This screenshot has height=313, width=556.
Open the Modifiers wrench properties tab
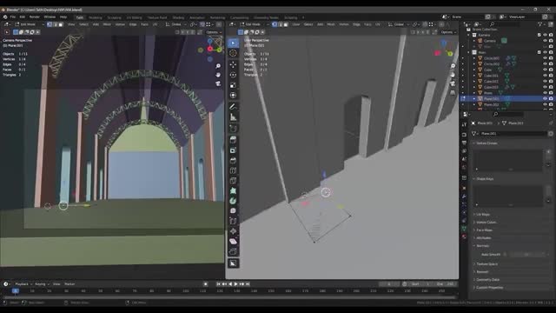[x=464, y=196]
